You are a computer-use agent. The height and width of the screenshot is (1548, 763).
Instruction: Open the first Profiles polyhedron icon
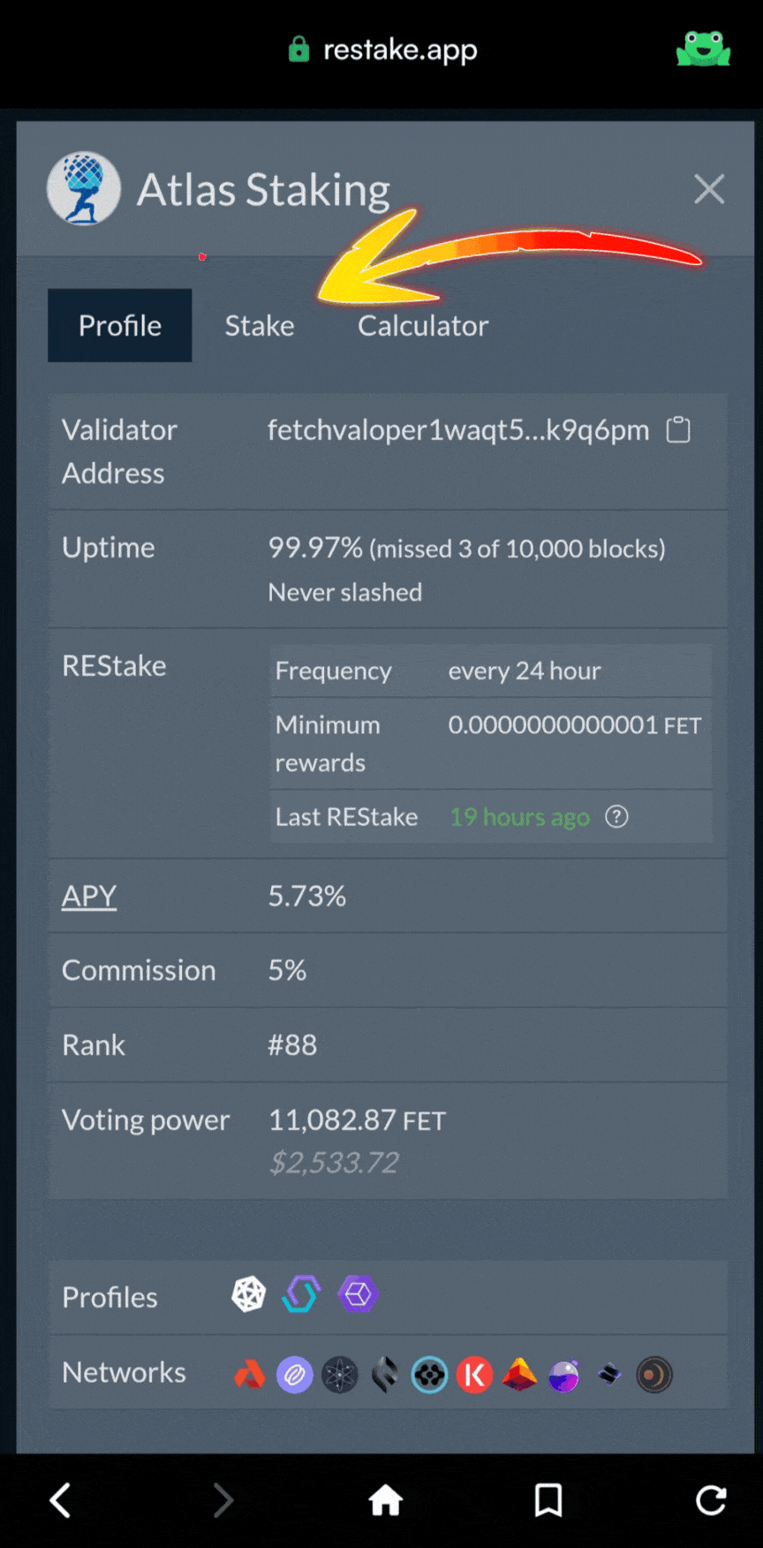tap(249, 1294)
